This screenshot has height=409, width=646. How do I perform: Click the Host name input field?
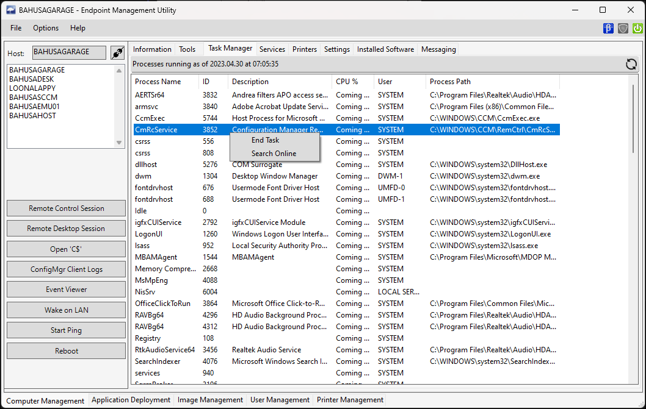(69, 52)
